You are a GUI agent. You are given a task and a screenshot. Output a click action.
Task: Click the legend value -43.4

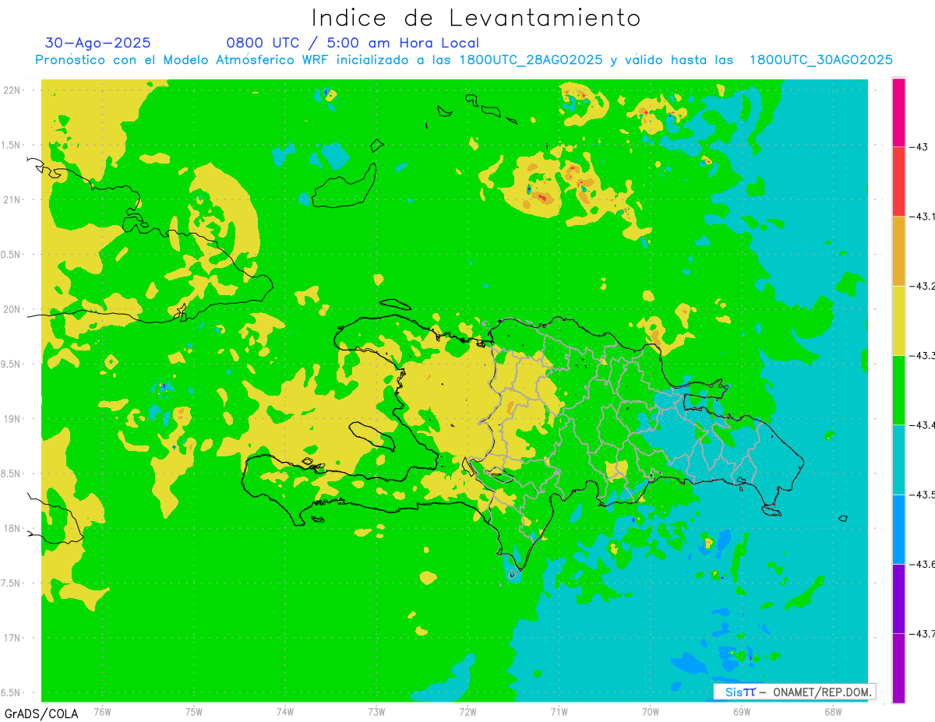coord(923,424)
